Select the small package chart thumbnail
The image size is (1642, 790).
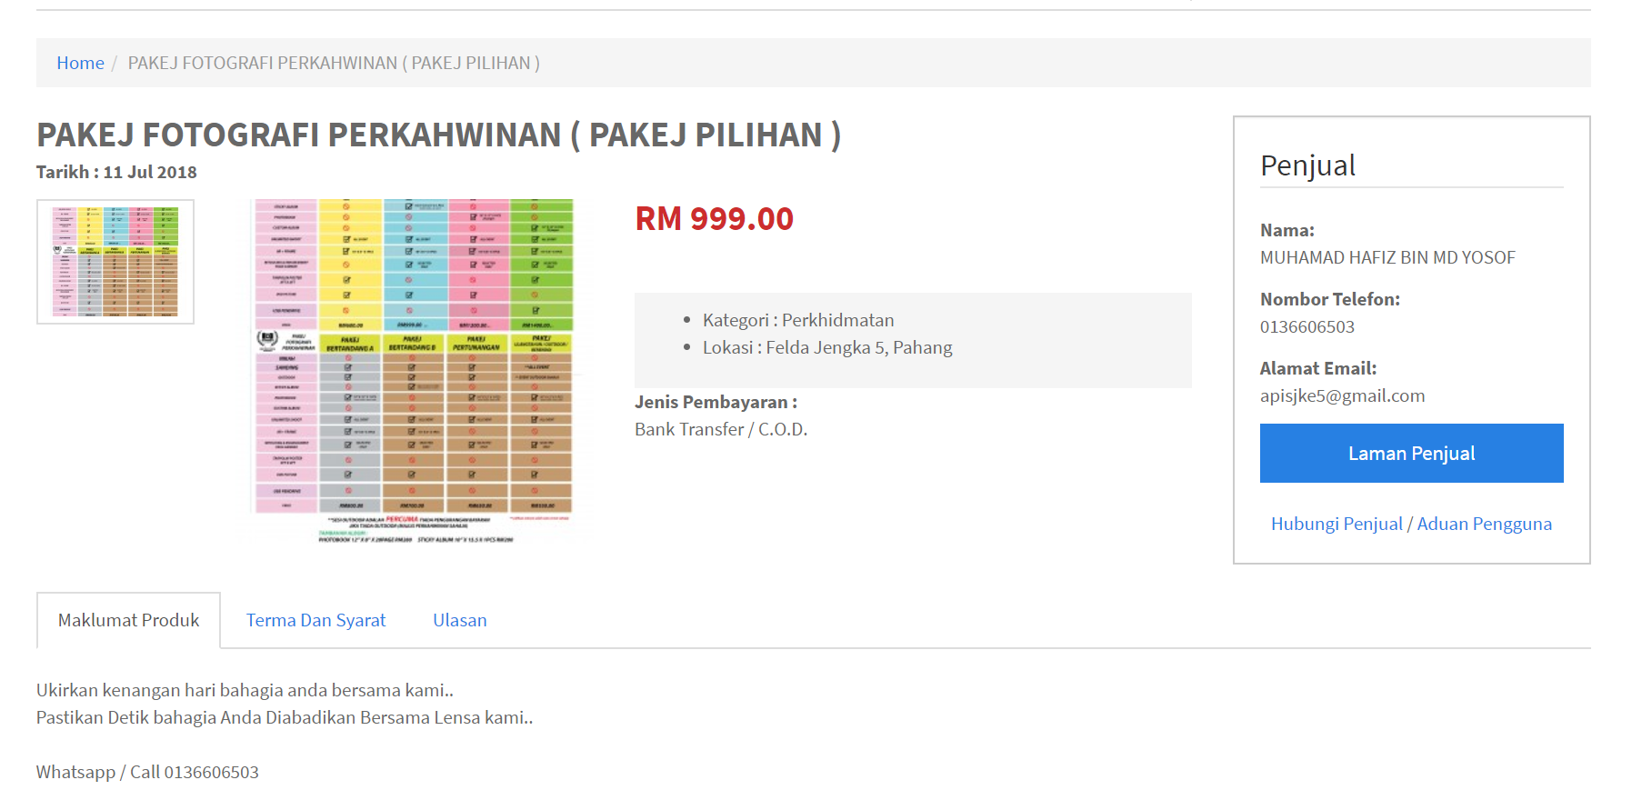115,262
